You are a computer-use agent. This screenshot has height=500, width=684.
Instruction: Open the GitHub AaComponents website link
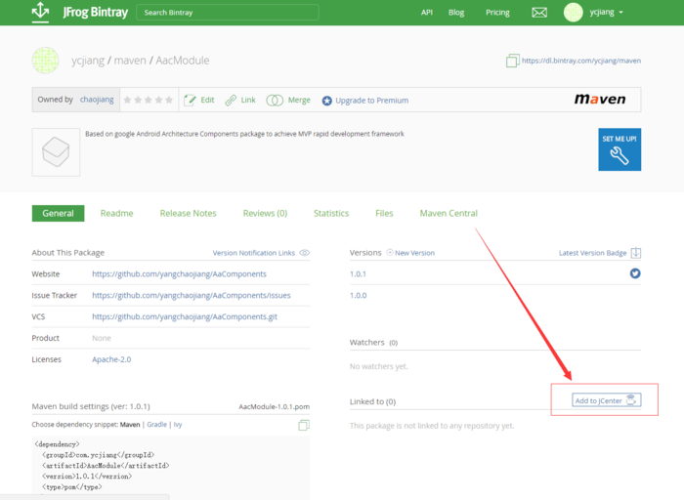pos(179,273)
